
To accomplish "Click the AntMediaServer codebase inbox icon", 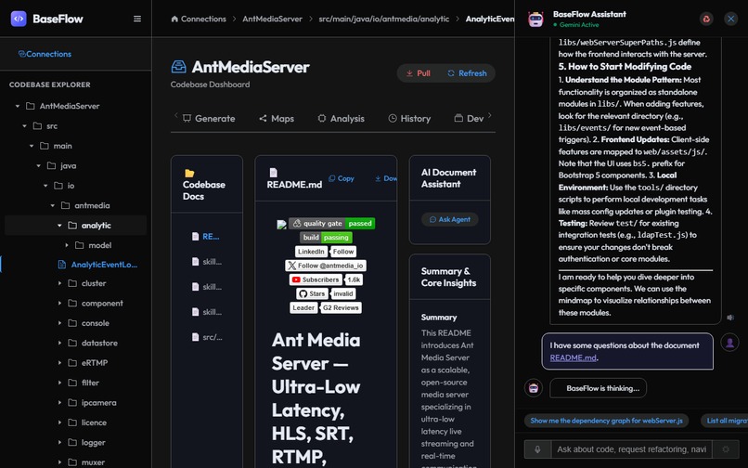I will [x=178, y=67].
